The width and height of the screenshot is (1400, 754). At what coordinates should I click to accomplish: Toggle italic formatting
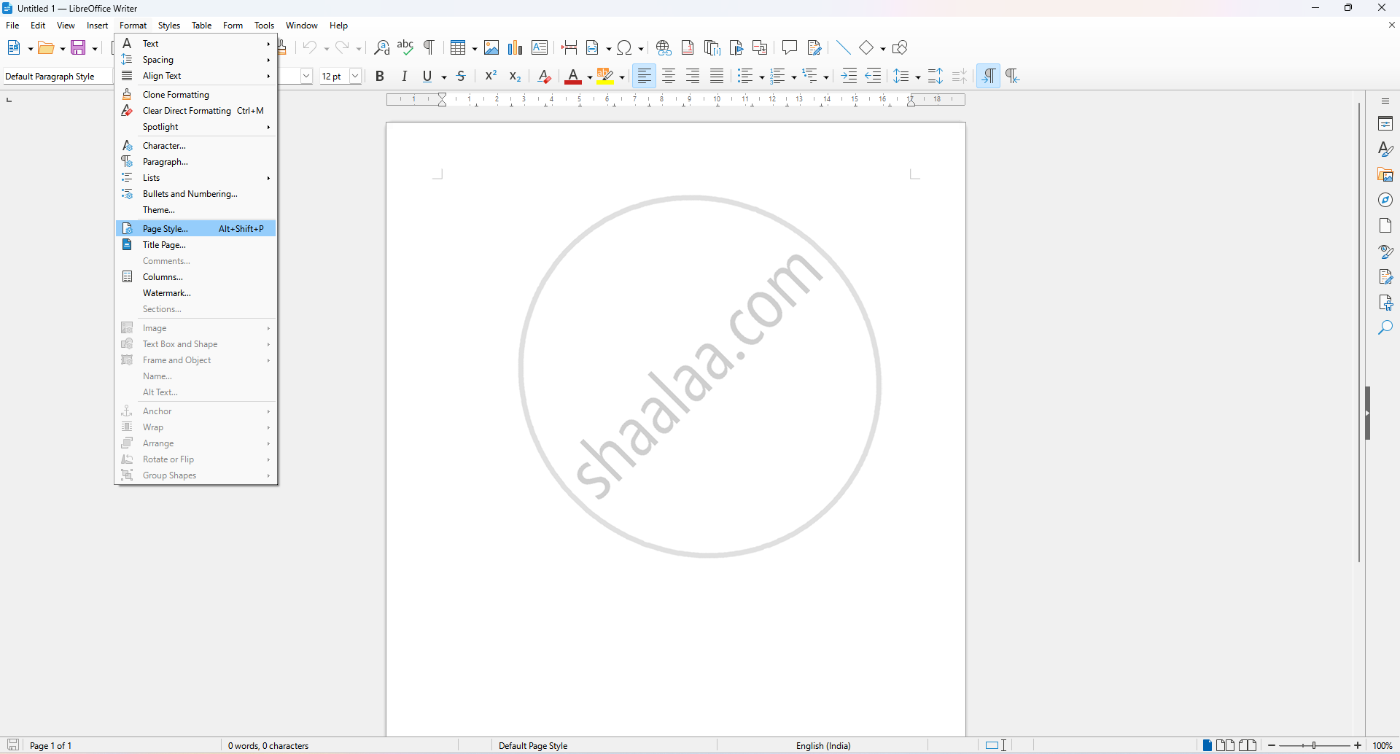[x=404, y=77]
